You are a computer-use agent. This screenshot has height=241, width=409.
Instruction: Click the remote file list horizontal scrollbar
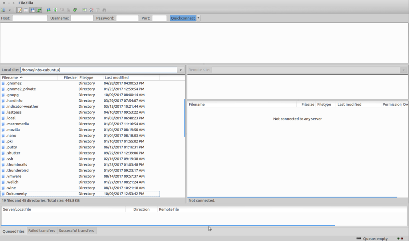pyautogui.click(x=292, y=197)
